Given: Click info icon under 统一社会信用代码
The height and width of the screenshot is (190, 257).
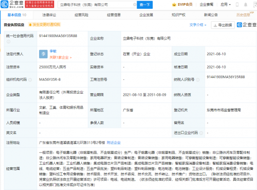Looking at the screenshot, I should tap(8, 42).
